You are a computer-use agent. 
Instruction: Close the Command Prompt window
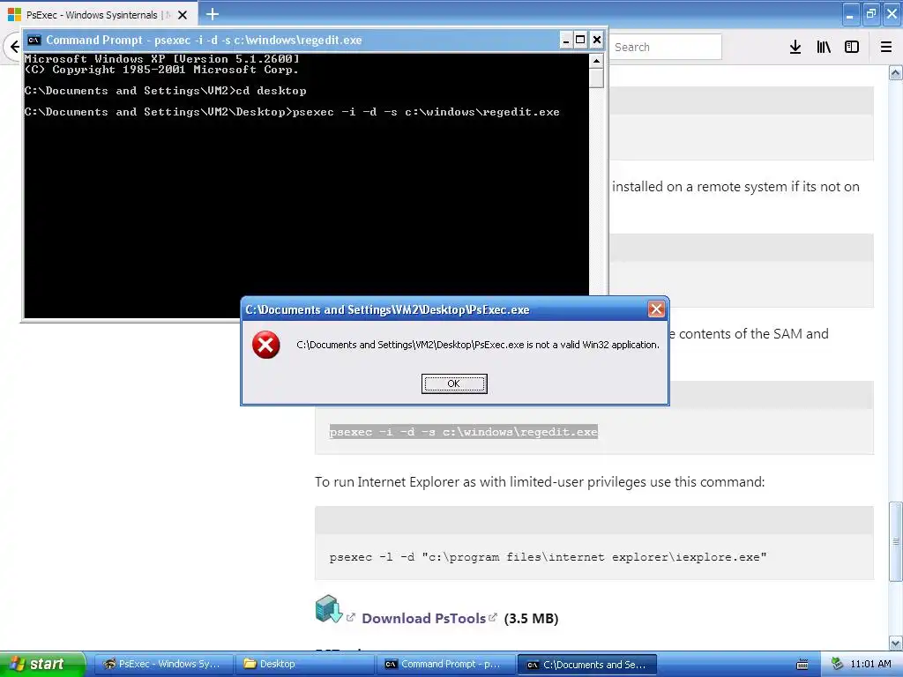(x=597, y=40)
